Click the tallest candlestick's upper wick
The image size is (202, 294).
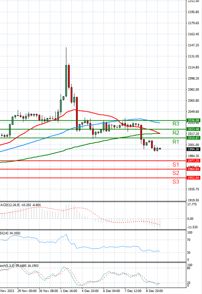tap(66, 54)
